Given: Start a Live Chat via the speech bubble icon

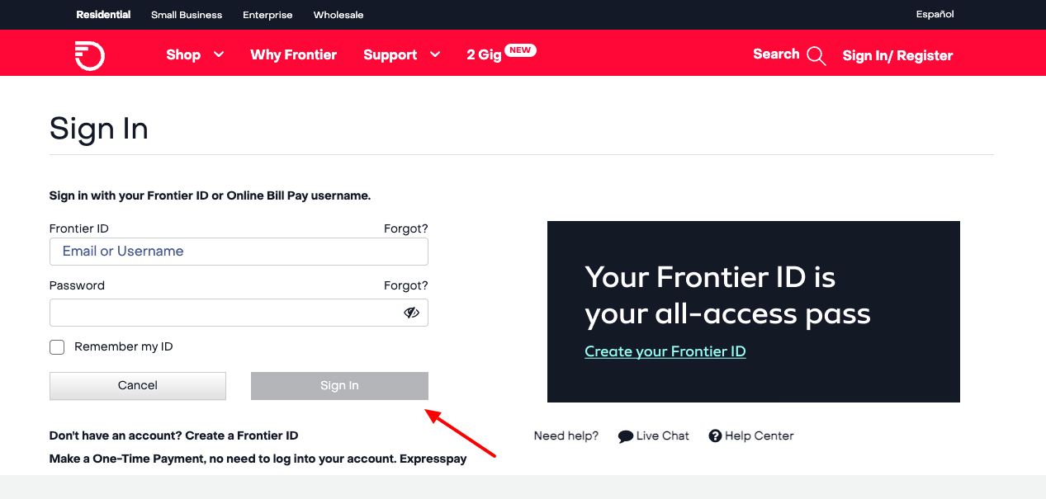Looking at the screenshot, I should coord(626,435).
